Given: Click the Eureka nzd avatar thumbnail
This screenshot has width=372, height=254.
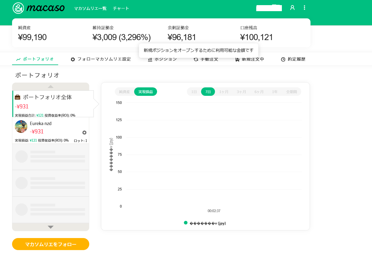Looking at the screenshot, I should click(21, 127).
